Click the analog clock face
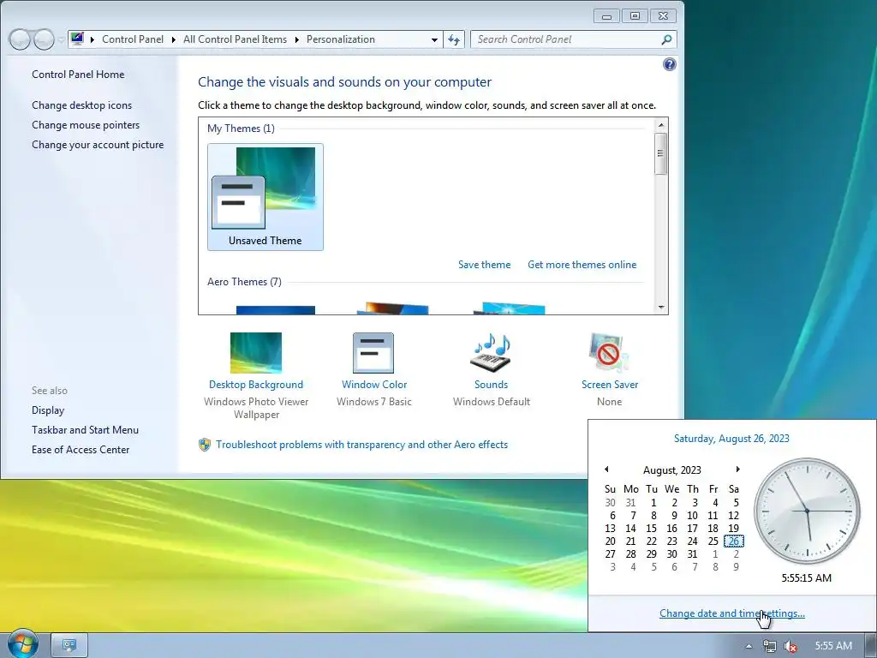The image size is (877, 658). point(807,511)
